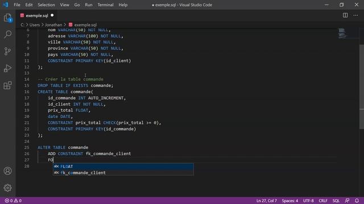
Task: Click Spaces: 4 indentation setting
Action: point(290,201)
